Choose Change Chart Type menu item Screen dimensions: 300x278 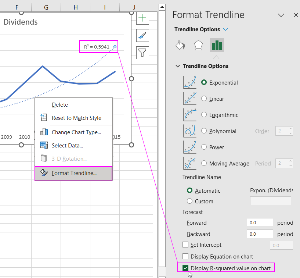(x=76, y=132)
